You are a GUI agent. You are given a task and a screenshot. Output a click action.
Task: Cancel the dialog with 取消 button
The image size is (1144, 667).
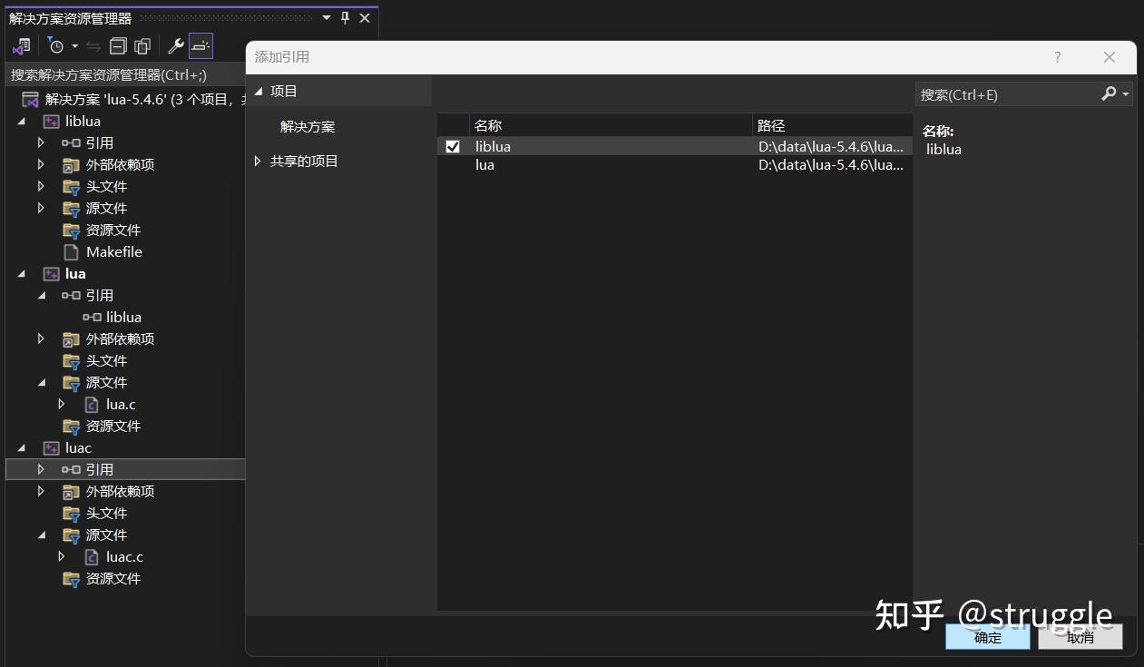[1080, 637]
